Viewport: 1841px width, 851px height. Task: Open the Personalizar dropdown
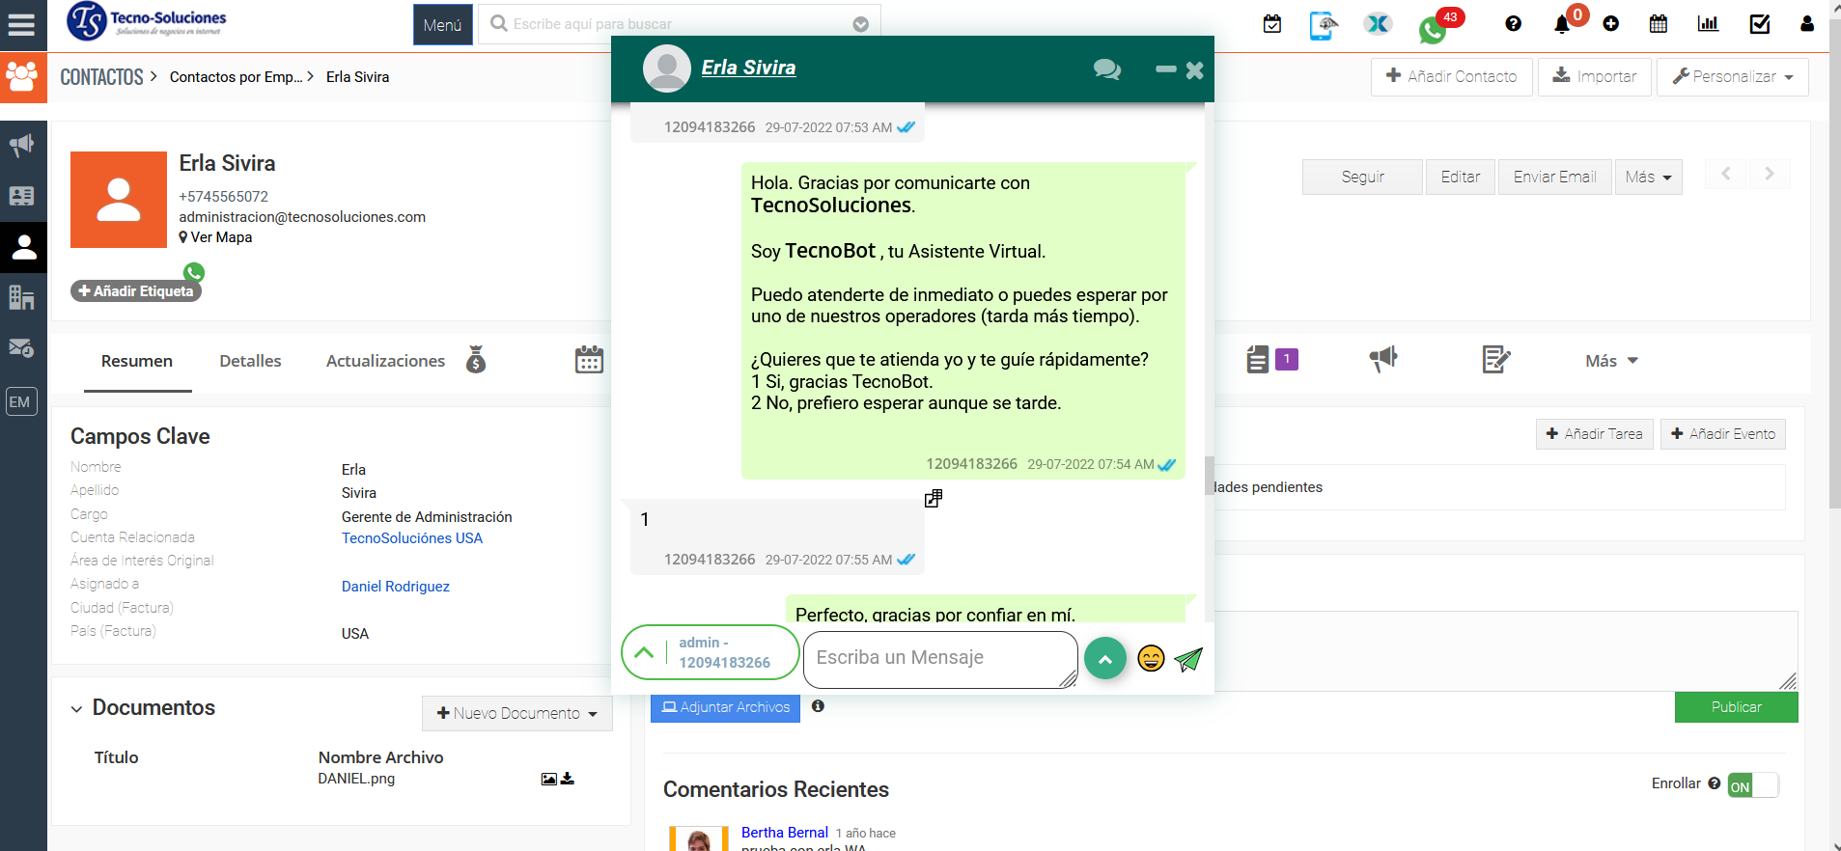click(1732, 77)
